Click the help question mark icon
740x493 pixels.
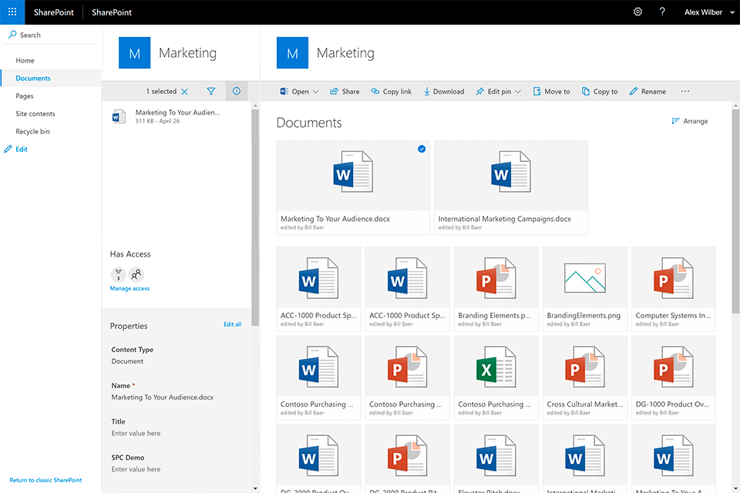point(662,12)
